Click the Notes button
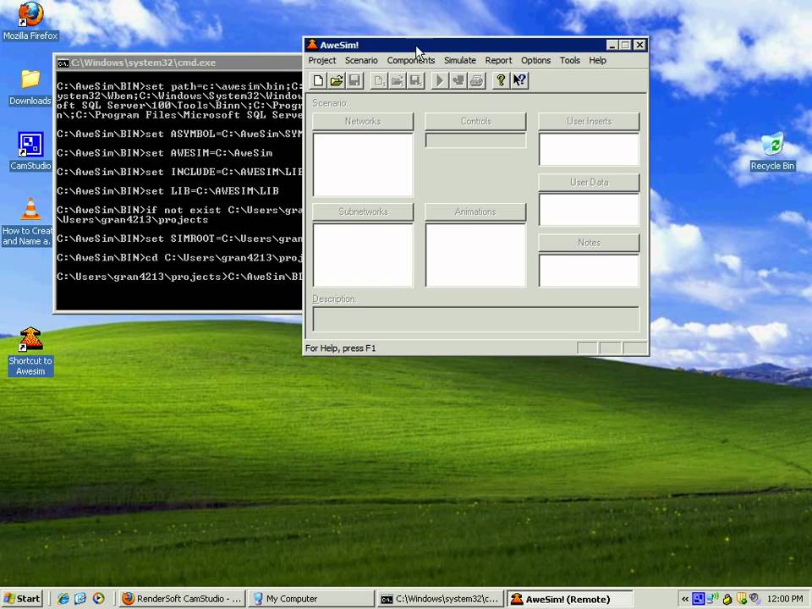Screen dimensions: 812x609 [x=589, y=243]
